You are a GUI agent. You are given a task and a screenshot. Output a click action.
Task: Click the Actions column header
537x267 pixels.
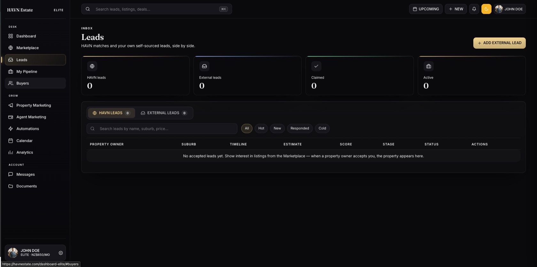[480, 144]
